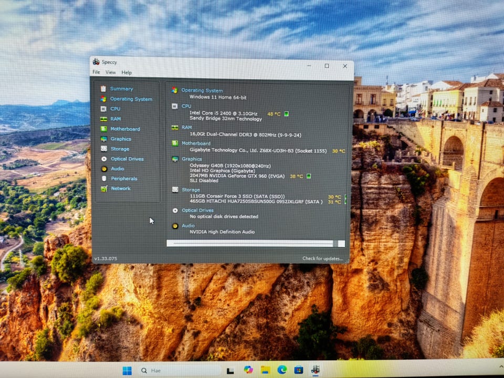Click the Speccy icon in the taskbar
Image resolution: width=504 pixels, height=378 pixels.
coord(316,370)
